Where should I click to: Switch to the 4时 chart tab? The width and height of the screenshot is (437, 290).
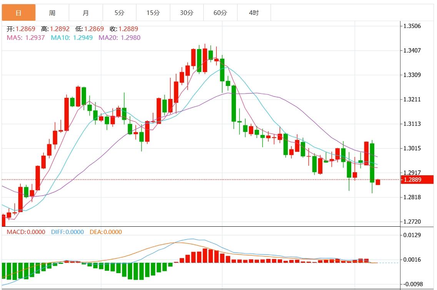pyautogui.click(x=254, y=13)
